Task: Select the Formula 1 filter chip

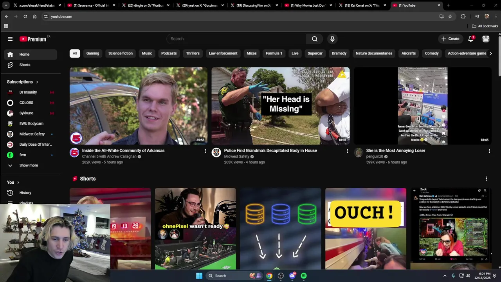Action: (x=274, y=53)
